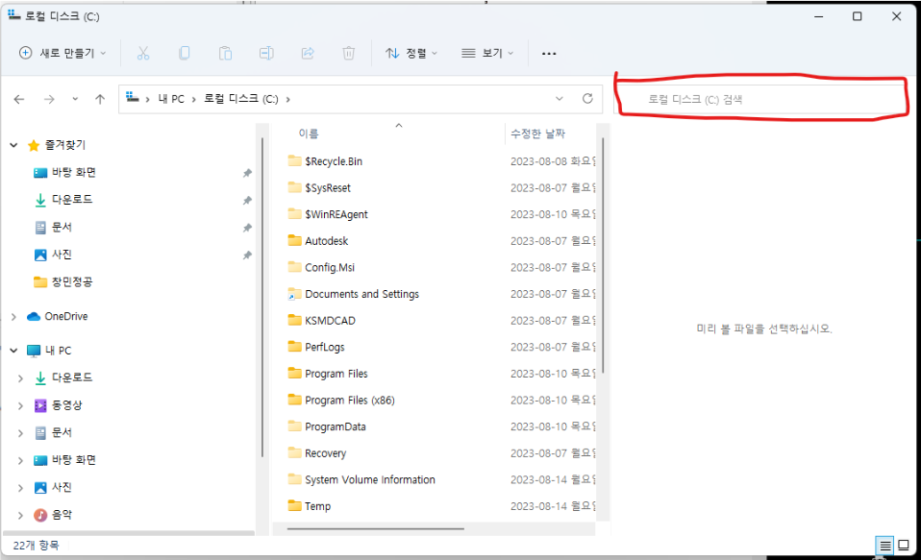Click pin icon beside 문서 in 즐겨찾기

[x=247, y=228]
